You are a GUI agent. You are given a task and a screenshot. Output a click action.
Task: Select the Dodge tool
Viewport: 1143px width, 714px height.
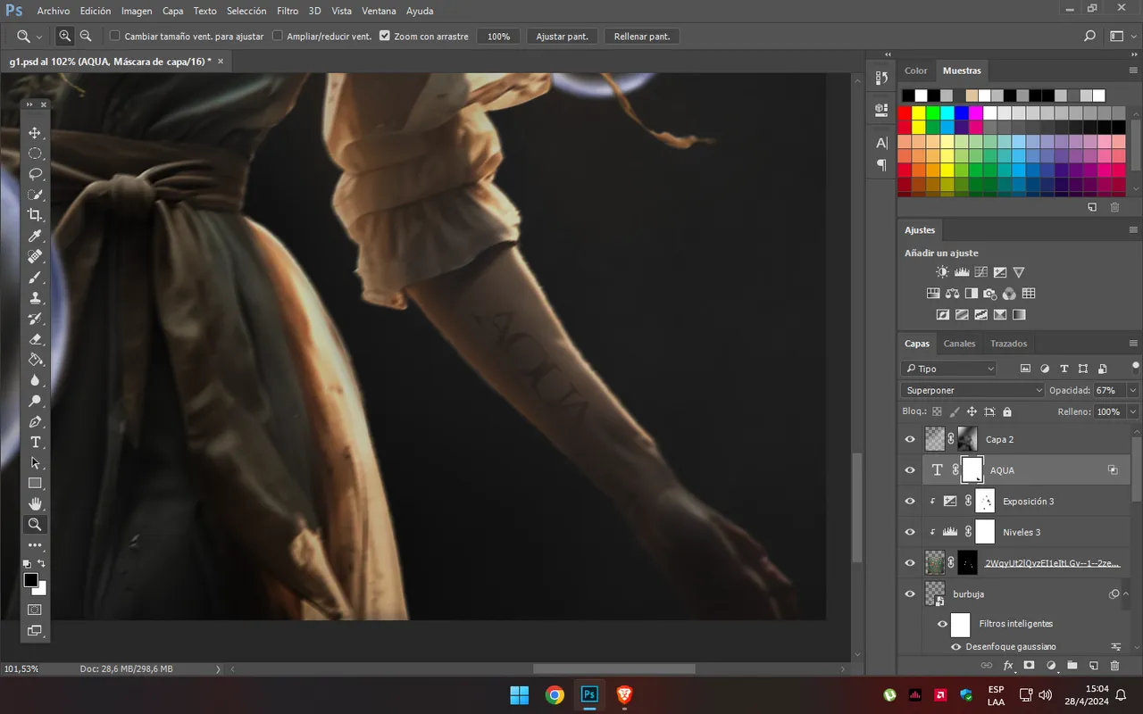point(35,401)
